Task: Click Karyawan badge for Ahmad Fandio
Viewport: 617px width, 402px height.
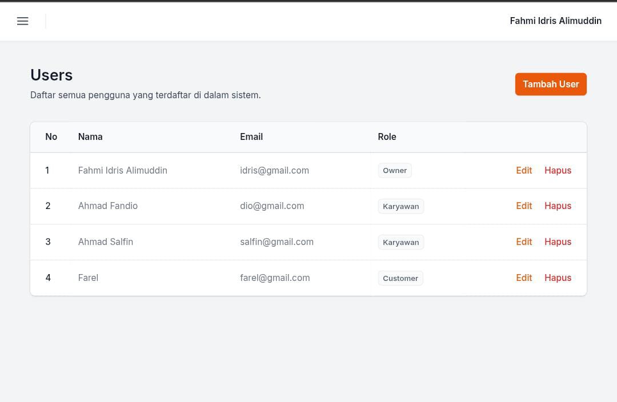Action: tap(400, 206)
